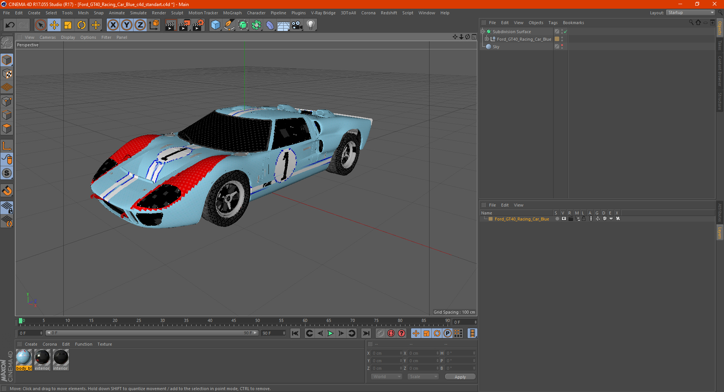
Task: Toggle Z axis lock
Action: coord(140,25)
